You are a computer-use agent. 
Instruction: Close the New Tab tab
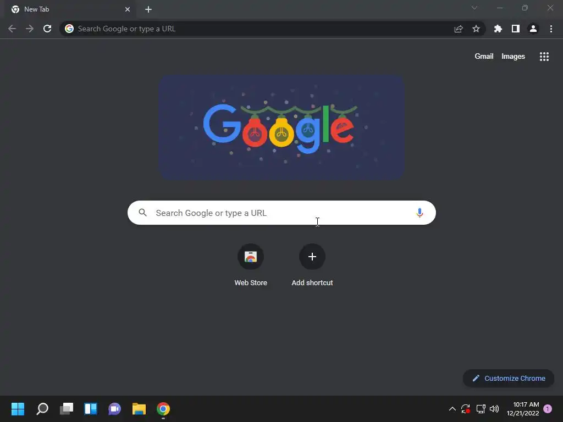coord(128,9)
